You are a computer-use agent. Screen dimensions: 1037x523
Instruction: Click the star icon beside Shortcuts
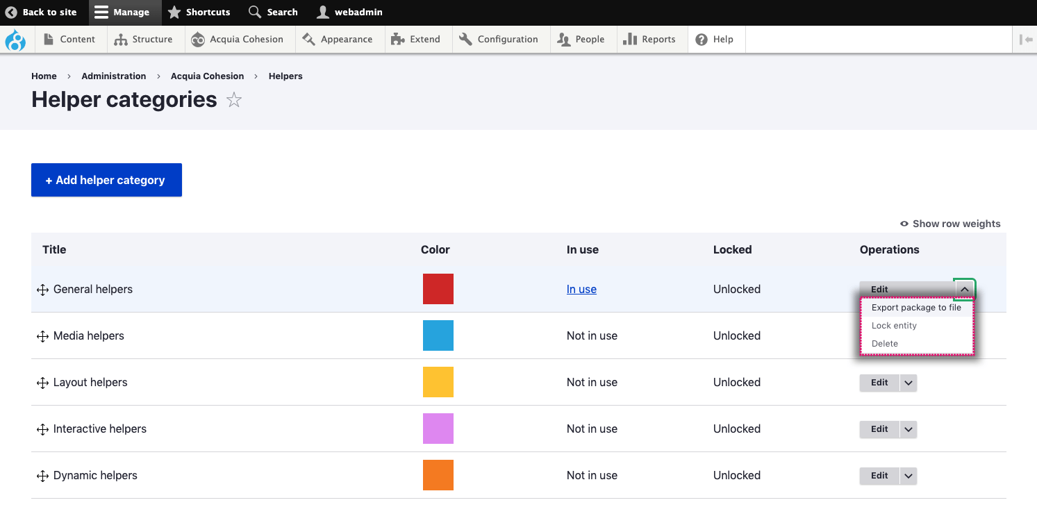tap(174, 12)
